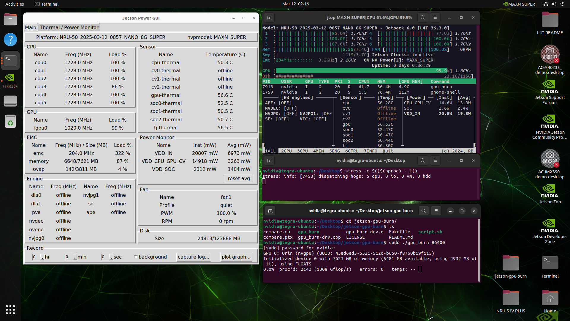
Task: Click the gpu-burn terminal scrollbar
Action: (479, 250)
